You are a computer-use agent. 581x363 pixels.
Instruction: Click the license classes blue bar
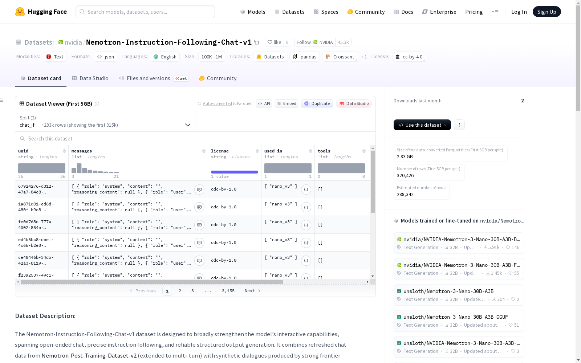point(235,172)
